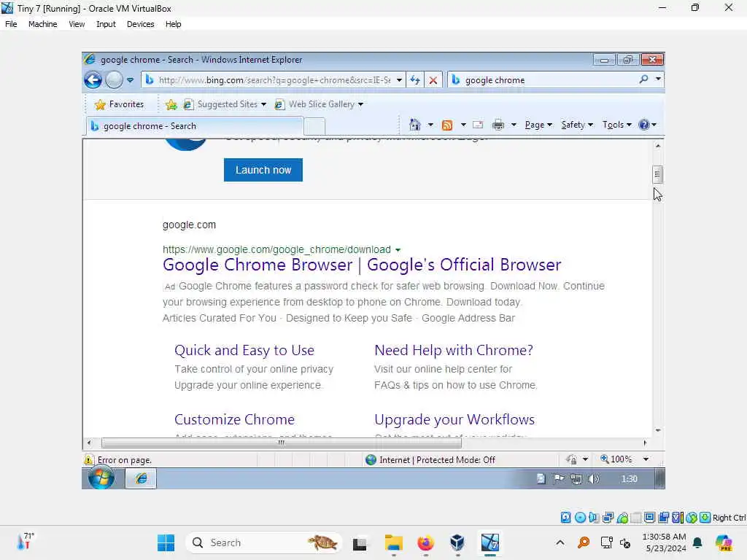Click the red Stop loading button
Viewport: 747px width, 560px height.
pos(433,80)
